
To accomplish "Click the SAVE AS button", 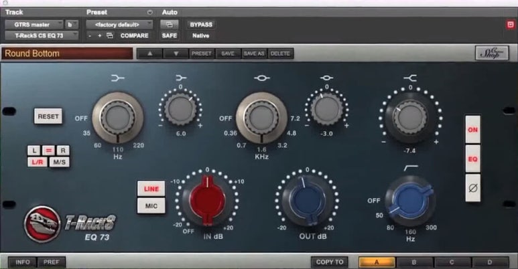I will 254,54.
